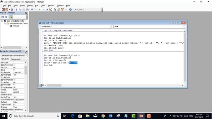212x119 pixels.
Task: Open the Click procedure dropdown in code window
Action: tap(184, 26)
